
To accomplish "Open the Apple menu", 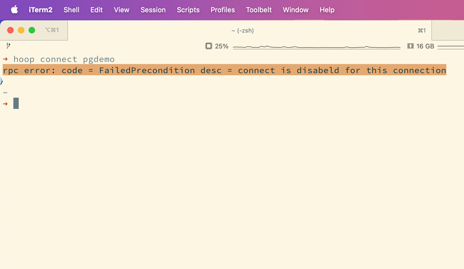I will pos(14,10).
